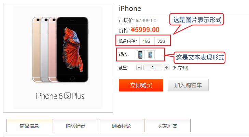Click the 这是图片表示形式 callout bubble
The height and width of the screenshot is (137, 249).
[x=197, y=20]
